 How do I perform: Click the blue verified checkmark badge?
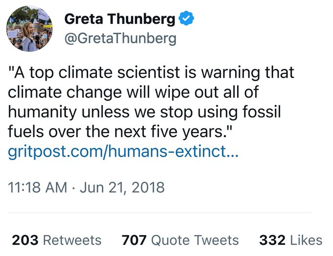[x=186, y=18]
